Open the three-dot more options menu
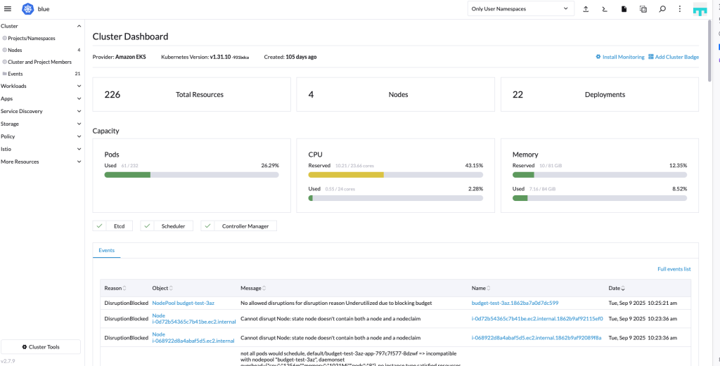The width and height of the screenshot is (720, 366). (680, 9)
